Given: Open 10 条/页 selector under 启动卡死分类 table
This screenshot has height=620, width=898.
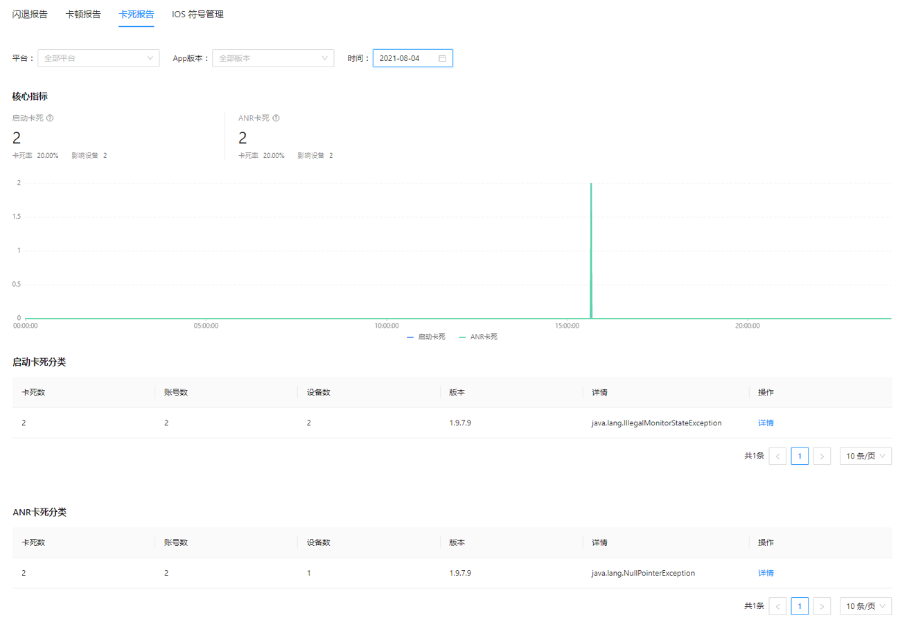Looking at the screenshot, I should point(865,456).
